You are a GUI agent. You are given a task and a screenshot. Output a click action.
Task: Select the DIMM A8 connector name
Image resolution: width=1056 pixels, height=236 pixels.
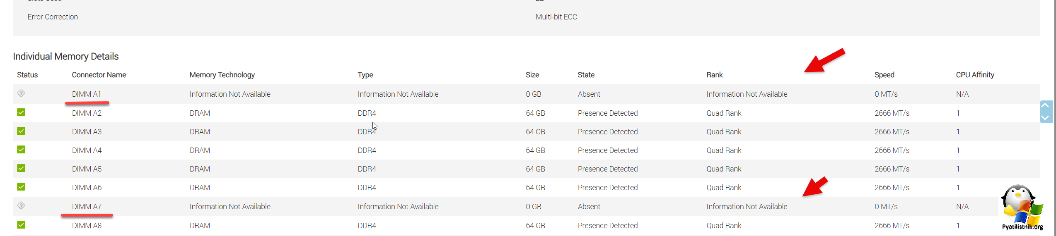coord(87,226)
